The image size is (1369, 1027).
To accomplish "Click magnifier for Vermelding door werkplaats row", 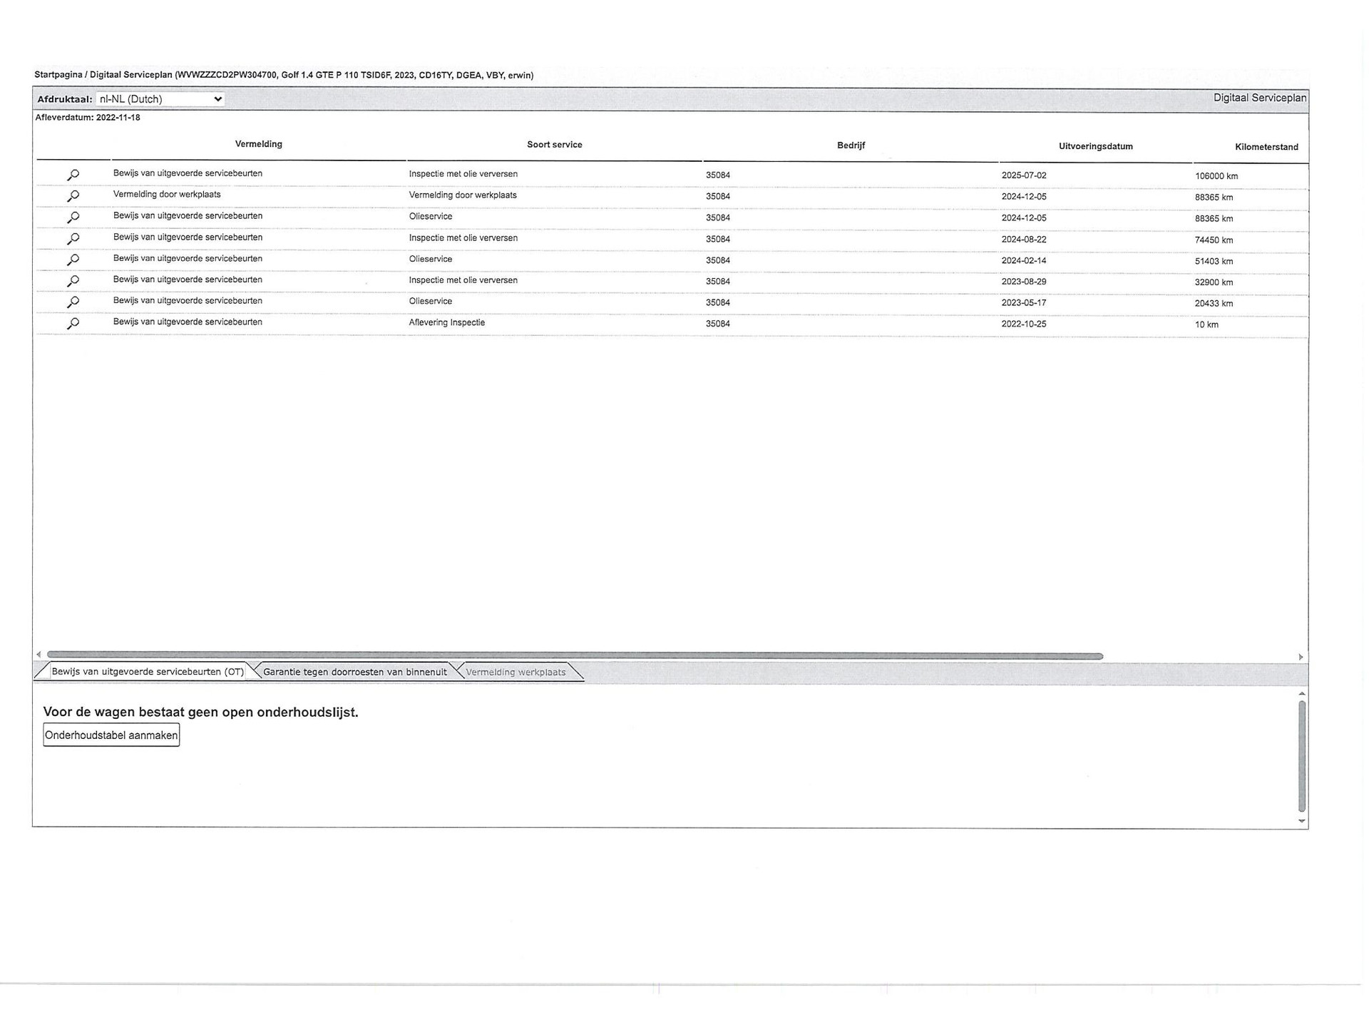I will click(73, 195).
